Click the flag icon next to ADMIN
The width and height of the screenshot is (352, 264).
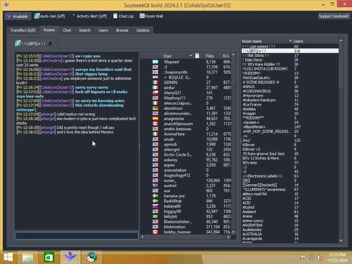pos(155,82)
